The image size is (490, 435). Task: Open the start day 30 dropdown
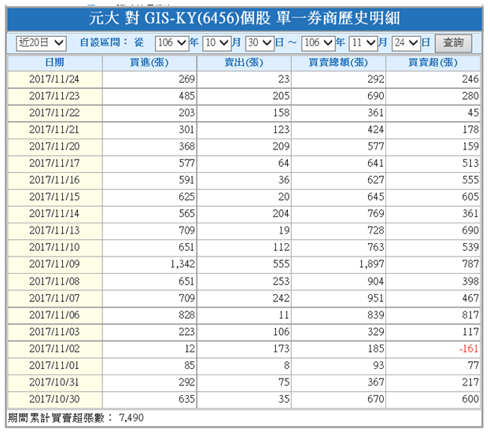click(260, 42)
